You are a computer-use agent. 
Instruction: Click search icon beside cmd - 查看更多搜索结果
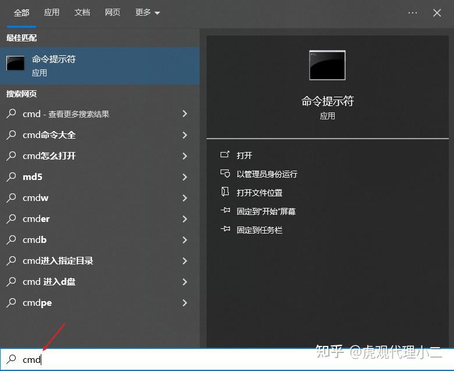coord(11,114)
